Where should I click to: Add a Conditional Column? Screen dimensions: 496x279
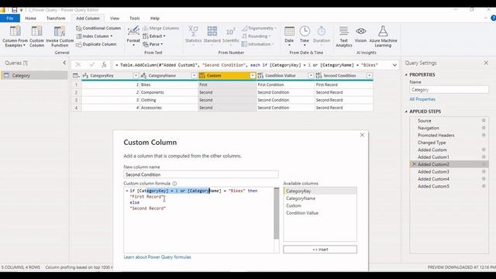pyautogui.click(x=98, y=28)
